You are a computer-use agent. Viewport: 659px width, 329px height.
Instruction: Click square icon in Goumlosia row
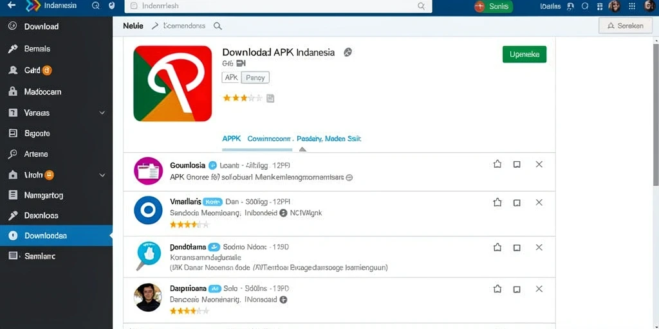point(517,164)
